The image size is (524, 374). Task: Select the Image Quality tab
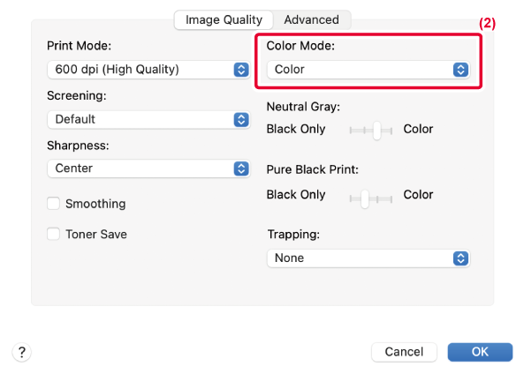click(x=224, y=19)
